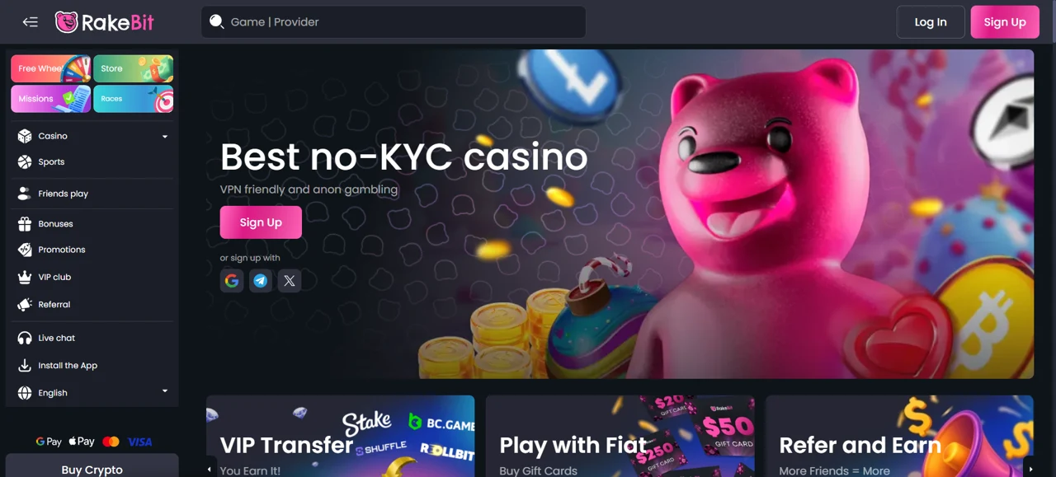Open Bonuses in the sidebar
The height and width of the screenshot is (477, 1056).
coord(92,224)
